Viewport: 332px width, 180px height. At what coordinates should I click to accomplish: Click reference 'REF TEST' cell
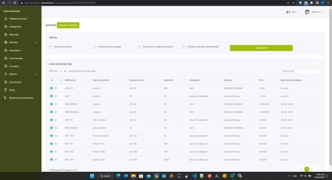click(70, 136)
